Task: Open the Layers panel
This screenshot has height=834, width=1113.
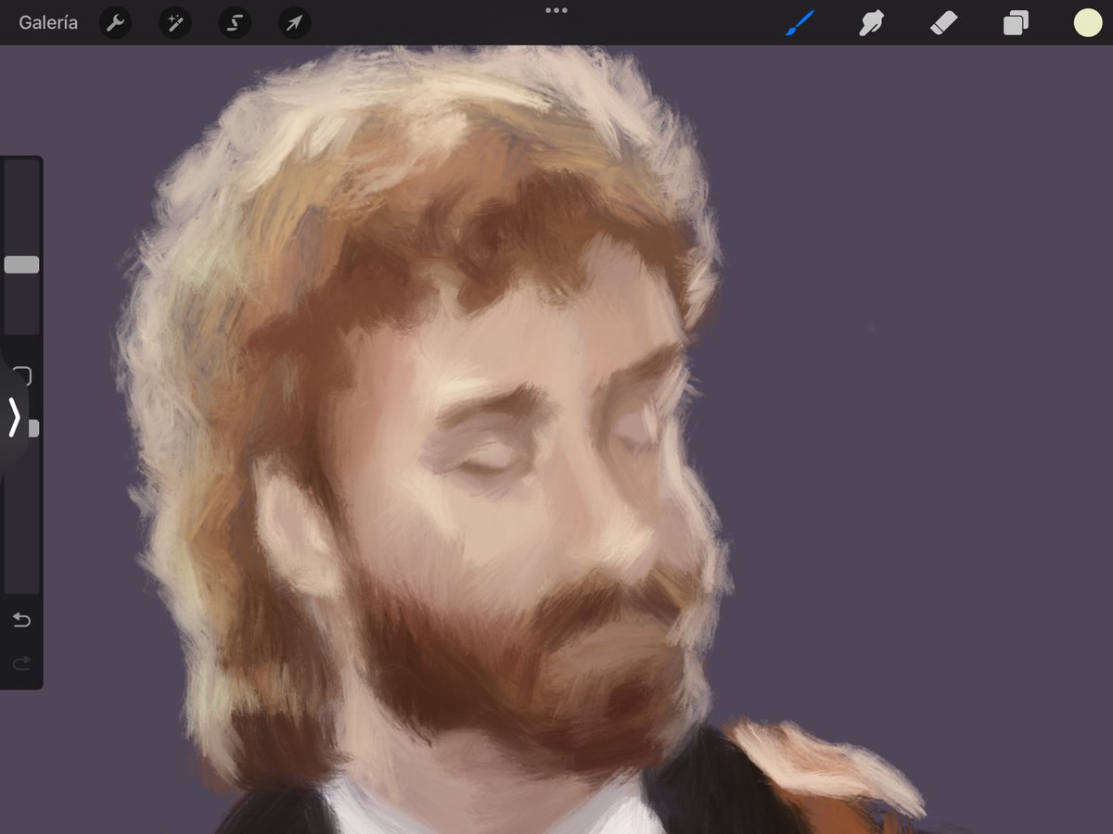Action: coord(1016,23)
